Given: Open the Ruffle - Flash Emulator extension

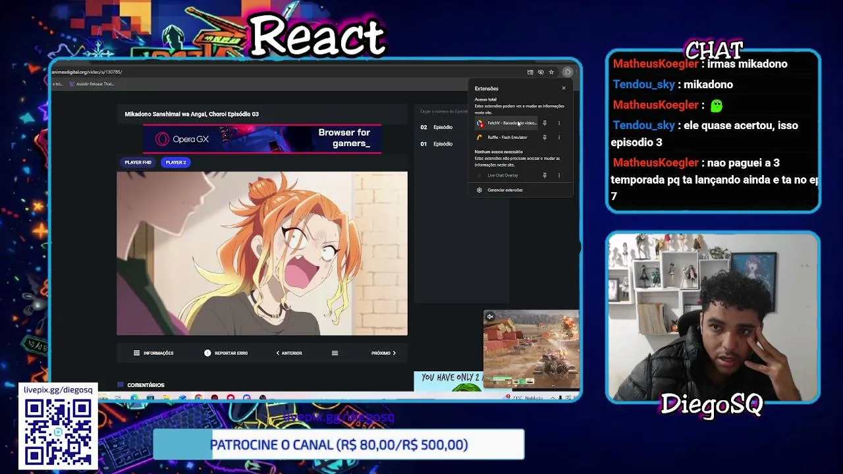Looking at the screenshot, I should coord(506,138).
